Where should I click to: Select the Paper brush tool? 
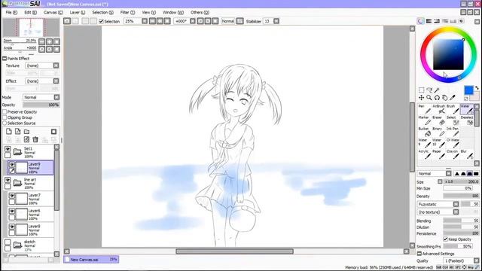[438, 154]
